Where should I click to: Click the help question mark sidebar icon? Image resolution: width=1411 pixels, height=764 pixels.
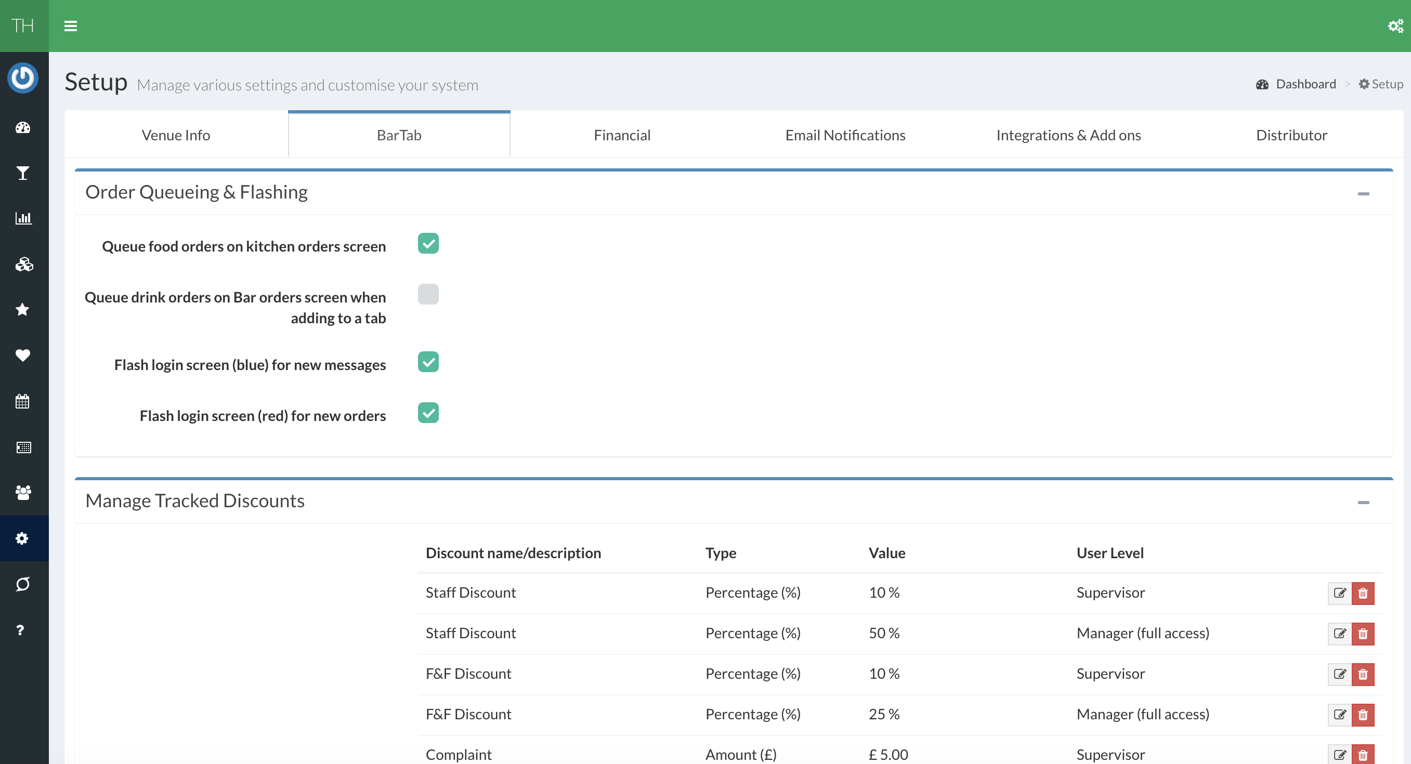coord(21,630)
